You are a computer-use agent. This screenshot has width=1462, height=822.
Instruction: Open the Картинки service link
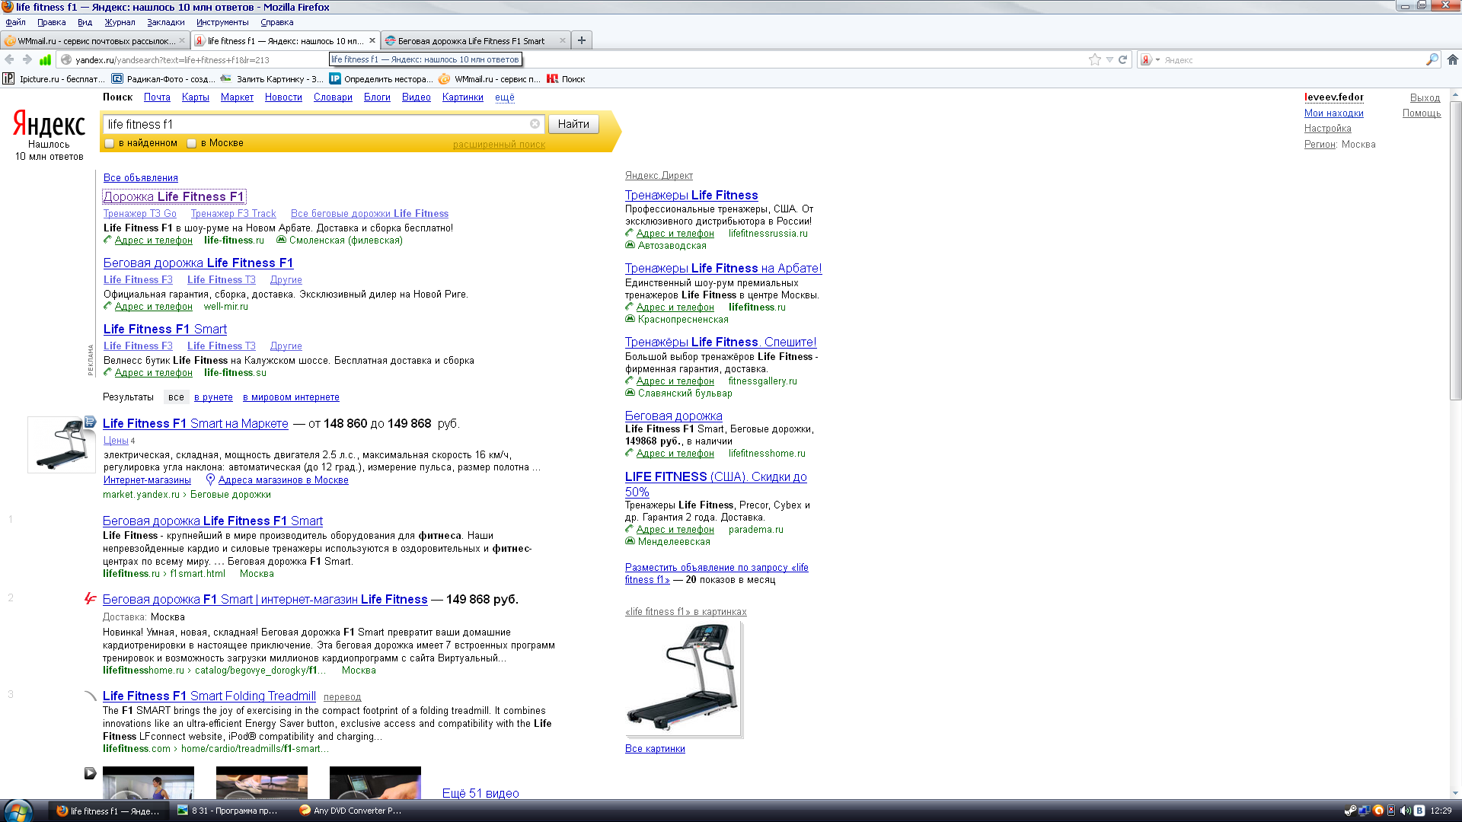coord(463,97)
